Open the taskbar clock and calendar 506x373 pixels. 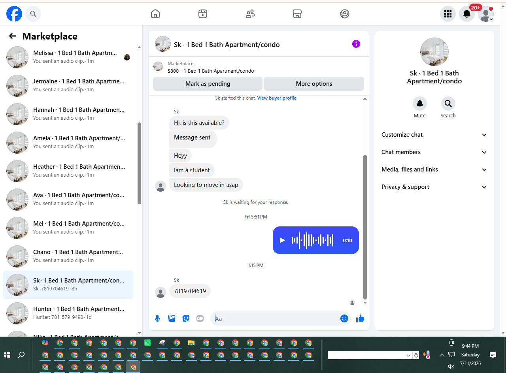point(470,355)
